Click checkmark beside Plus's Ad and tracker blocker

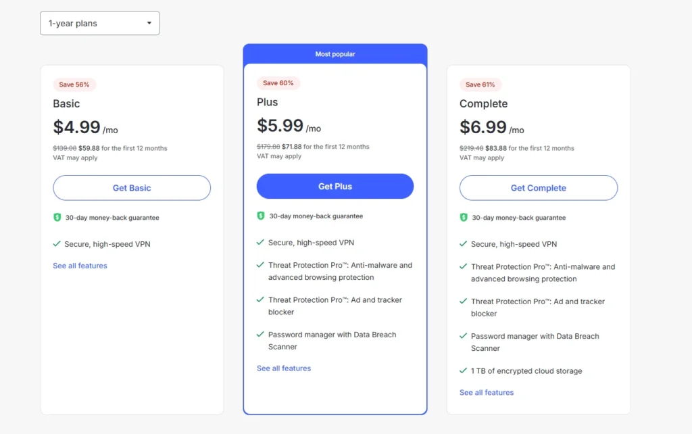260,299
